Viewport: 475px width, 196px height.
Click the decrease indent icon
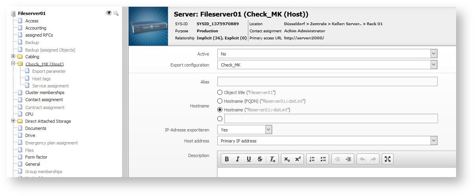[x=337, y=159]
